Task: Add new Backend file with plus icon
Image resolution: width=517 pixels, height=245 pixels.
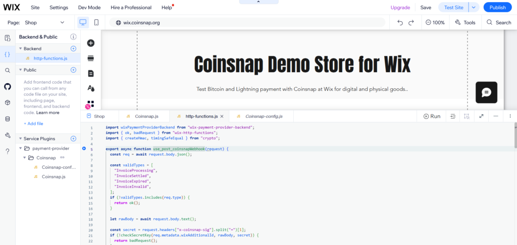Action: [x=73, y=48]
